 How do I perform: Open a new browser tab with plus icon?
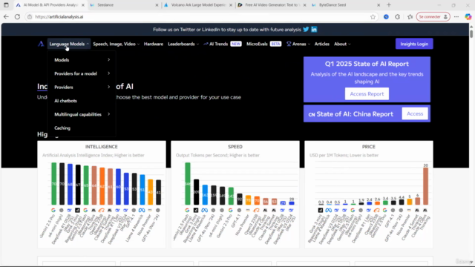click(x=389, y=5)
